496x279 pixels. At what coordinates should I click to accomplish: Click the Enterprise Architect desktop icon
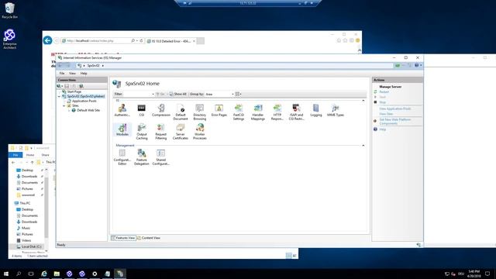pyautogui.click(x=9, y=39)
